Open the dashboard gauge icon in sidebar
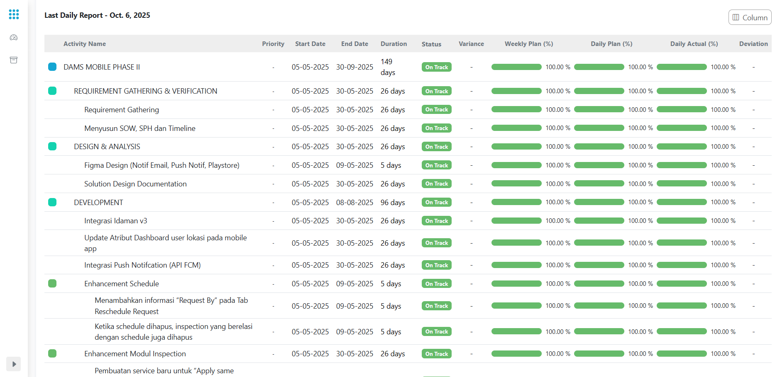Image resolution: width=775 pixels, height=377 pixels. tap(14, 38)
